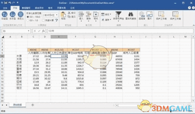Click vertical scrollbar down arrow
This screenshot has height=114, width=195.
click(193, 101)
